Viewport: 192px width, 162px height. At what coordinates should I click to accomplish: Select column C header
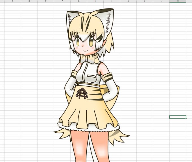click(13, 1)
